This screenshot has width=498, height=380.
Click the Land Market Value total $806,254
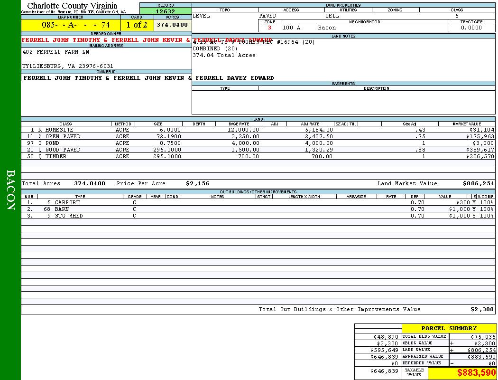[x=478, y=183]
